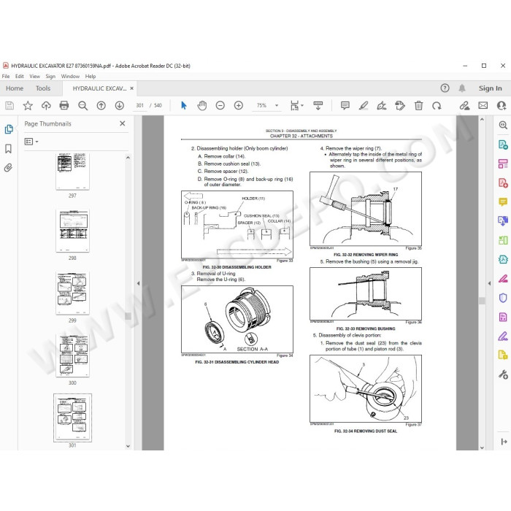Toggle Attachments paperclip panel
The image size is (511, 511).
tap(8, 168)
